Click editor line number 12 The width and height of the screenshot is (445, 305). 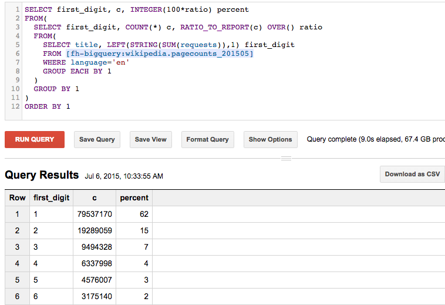(x=15, y=106)
